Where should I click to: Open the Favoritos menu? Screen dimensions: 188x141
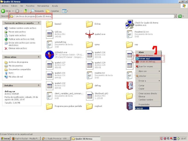30,6
